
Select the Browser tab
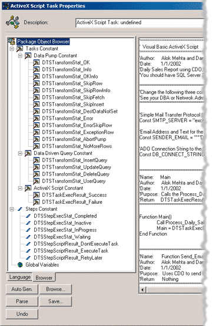pos(44,278)
